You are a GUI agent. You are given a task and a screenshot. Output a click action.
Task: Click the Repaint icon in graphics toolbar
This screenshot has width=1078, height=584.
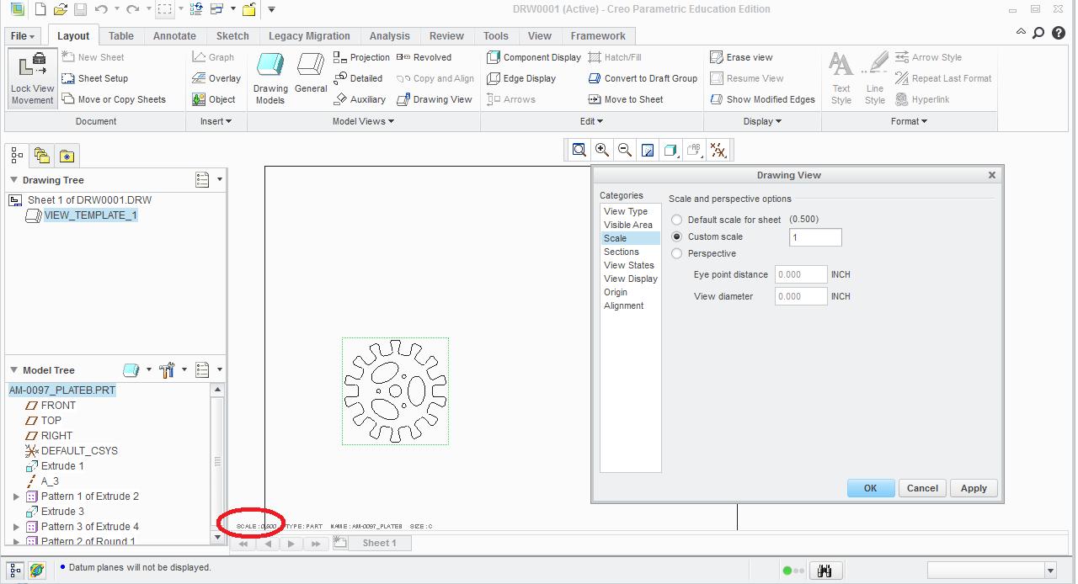(648, 150)
